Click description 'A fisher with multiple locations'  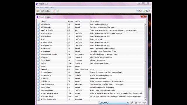pyautogui.click(x=101, y=75)
